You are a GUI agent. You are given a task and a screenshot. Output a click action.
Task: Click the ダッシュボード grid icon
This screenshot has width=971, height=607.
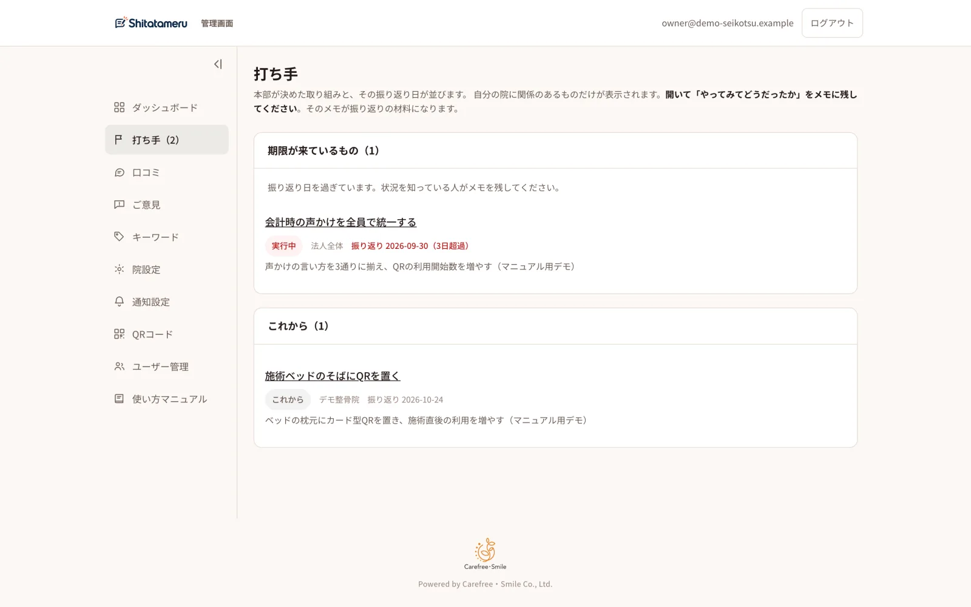[x=119, y=107]
